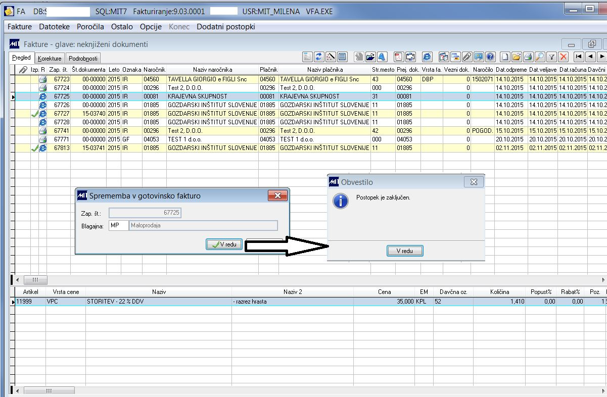Open help via the question mark icon
The width and height of the screenshot is (607, 397).
coord(489,57)
